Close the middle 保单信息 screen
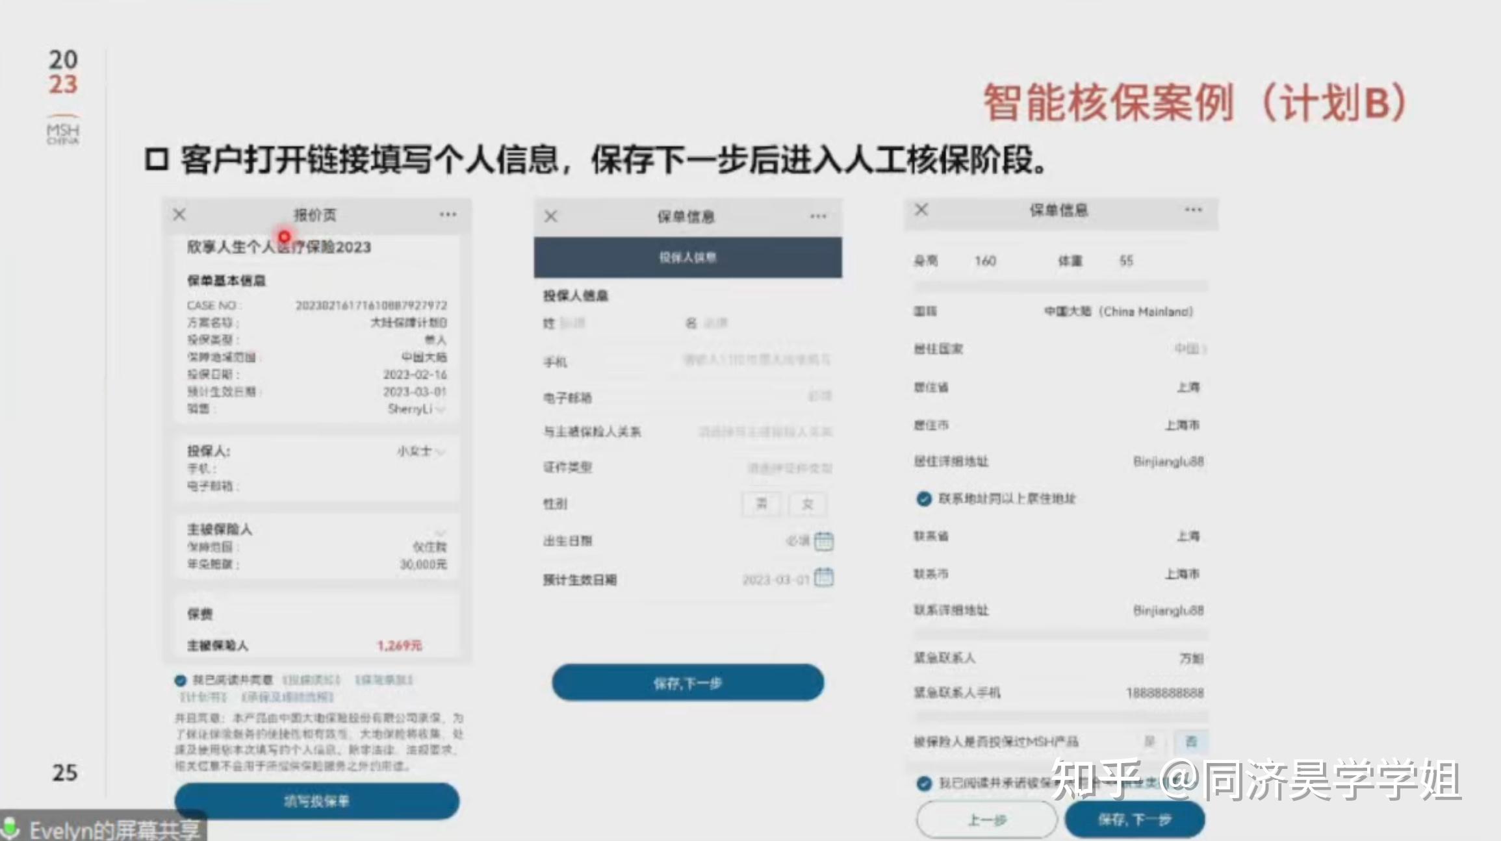This screenshot has width=1501, height=841. (x=552, y=216)
